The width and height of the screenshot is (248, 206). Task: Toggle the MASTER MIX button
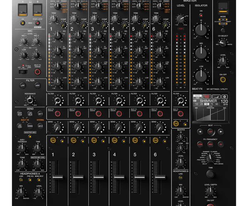[x=30, y=136]
